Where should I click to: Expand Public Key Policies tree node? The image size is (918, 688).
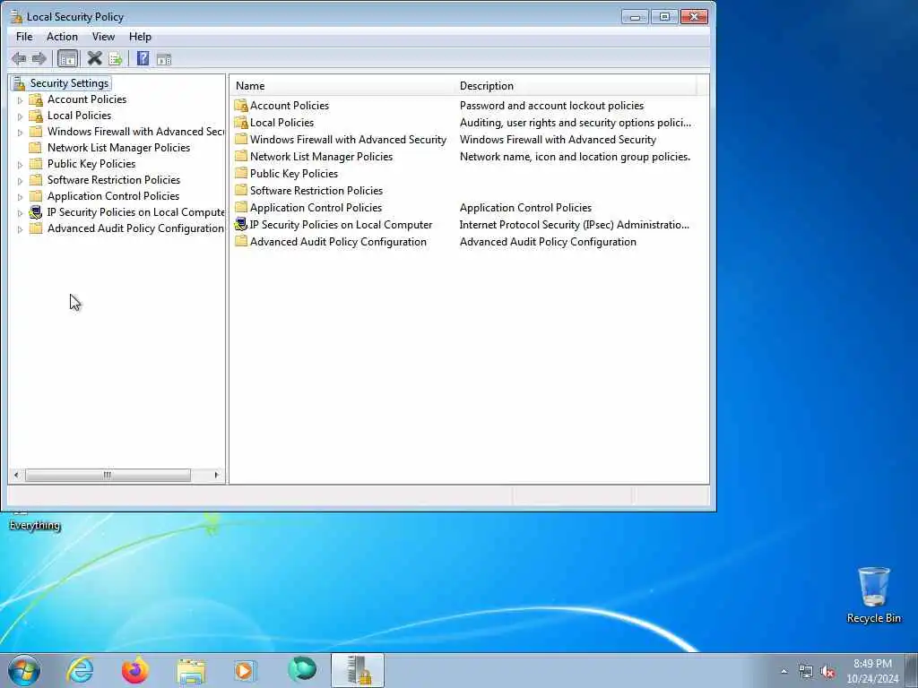pyautogui.click(x=20, y=165)
